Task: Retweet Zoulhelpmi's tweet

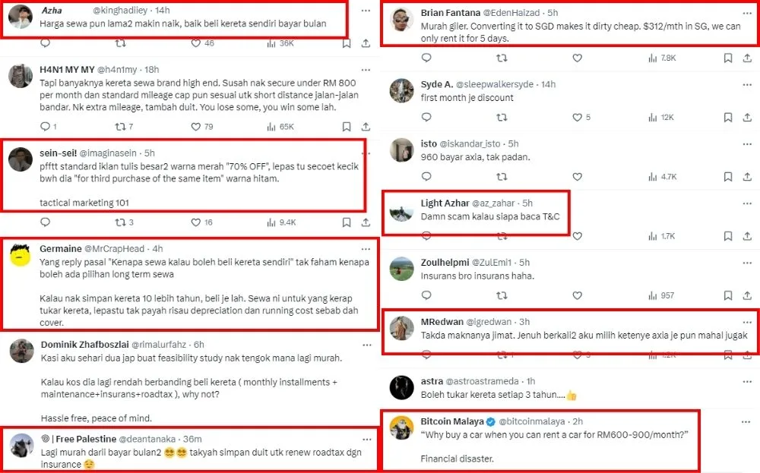Action: (x=502, y=295)
